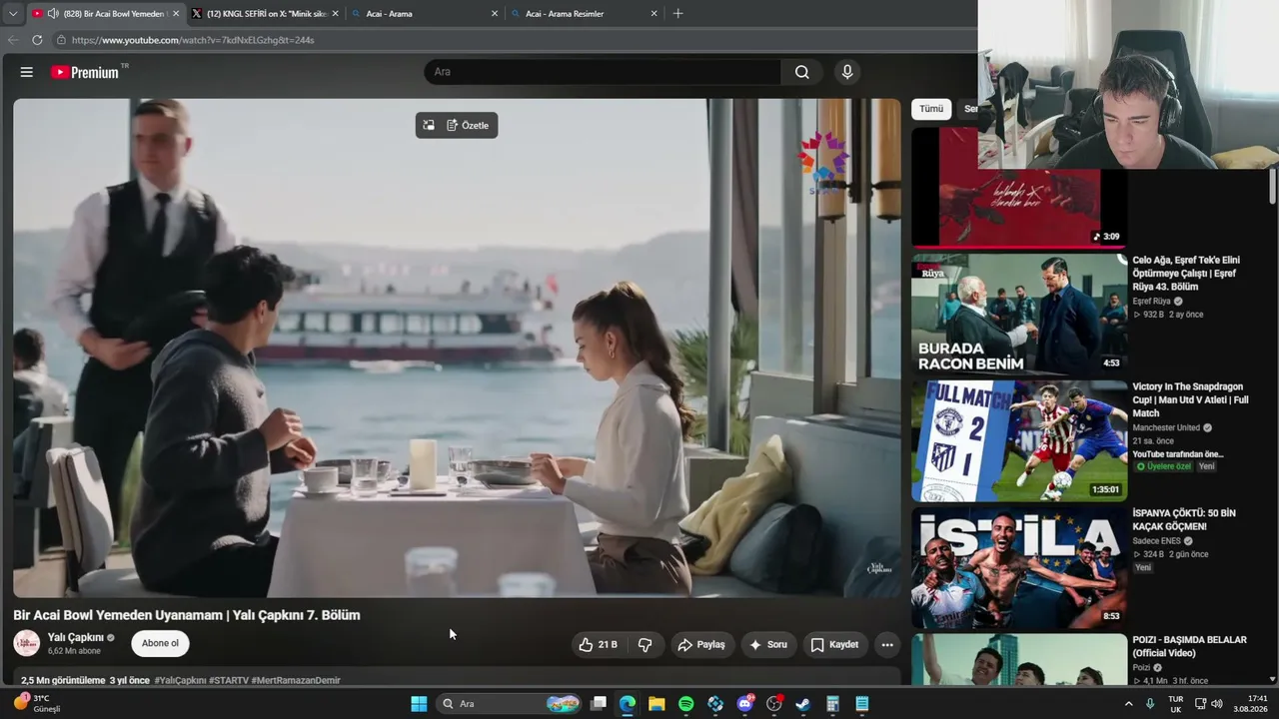Screen dimensions: 1279x719
Task: View site information lock icon in address bar
Action: coord(61,40)
